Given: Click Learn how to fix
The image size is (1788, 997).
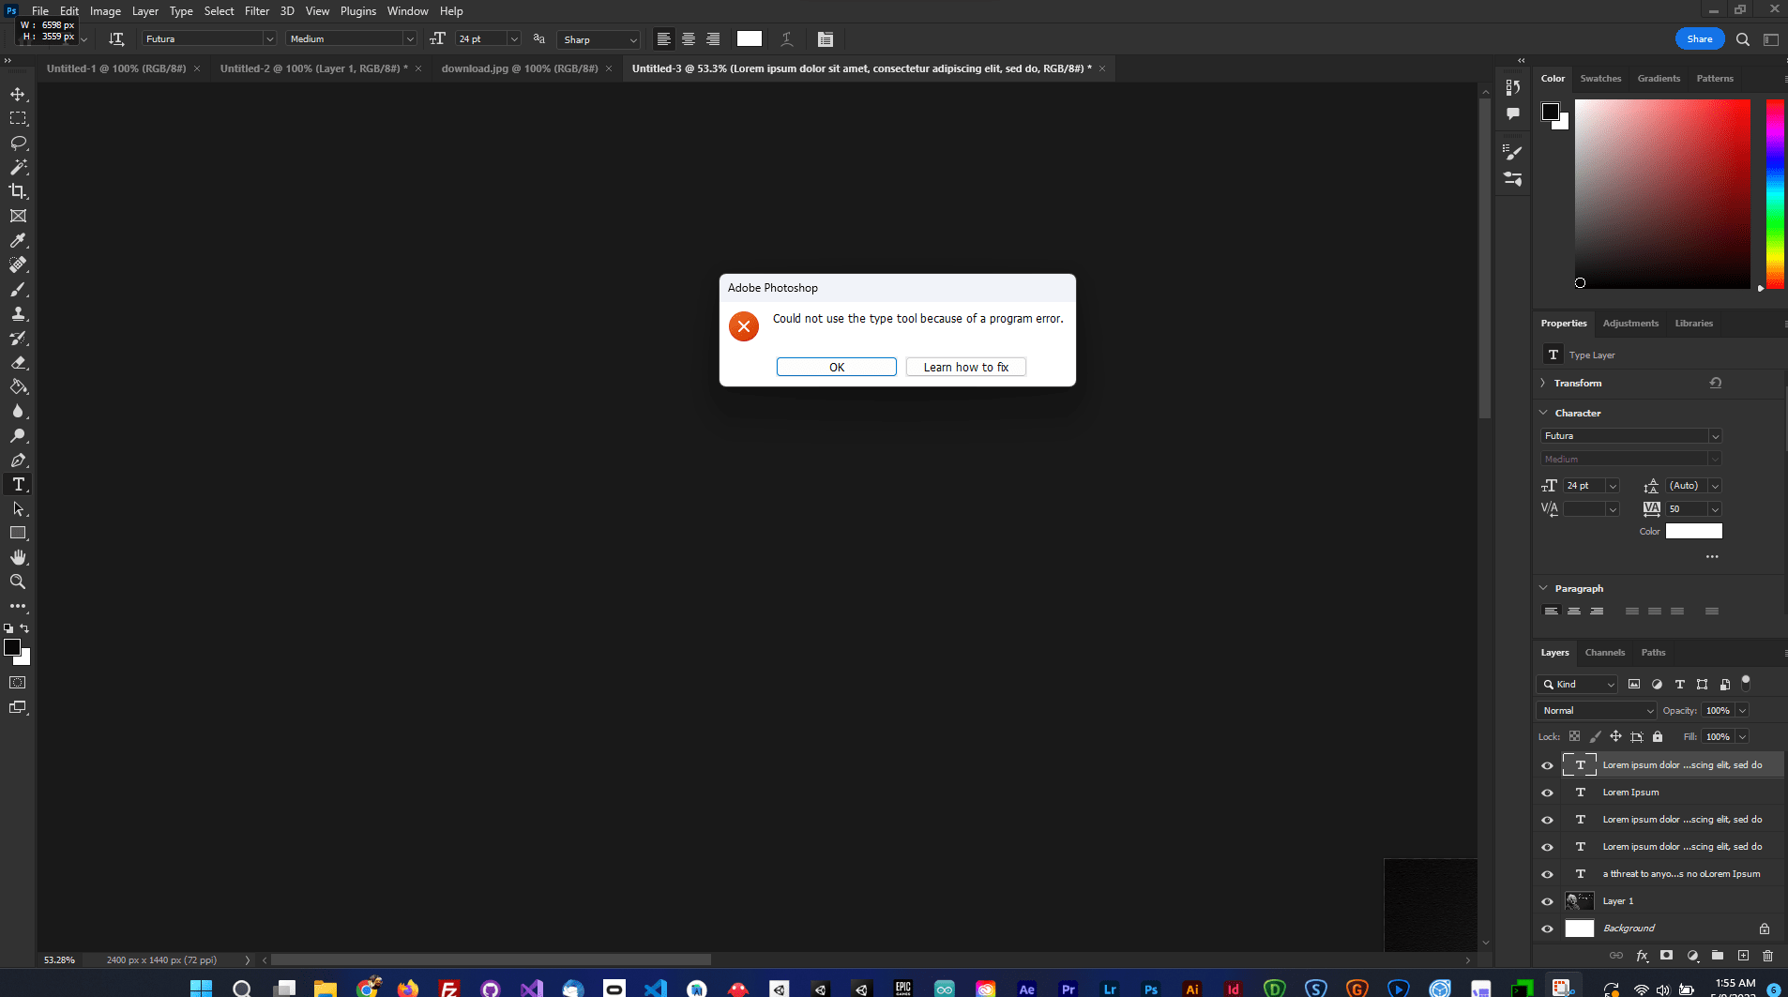Looking at the screenshot, I should tap(965, 367).
